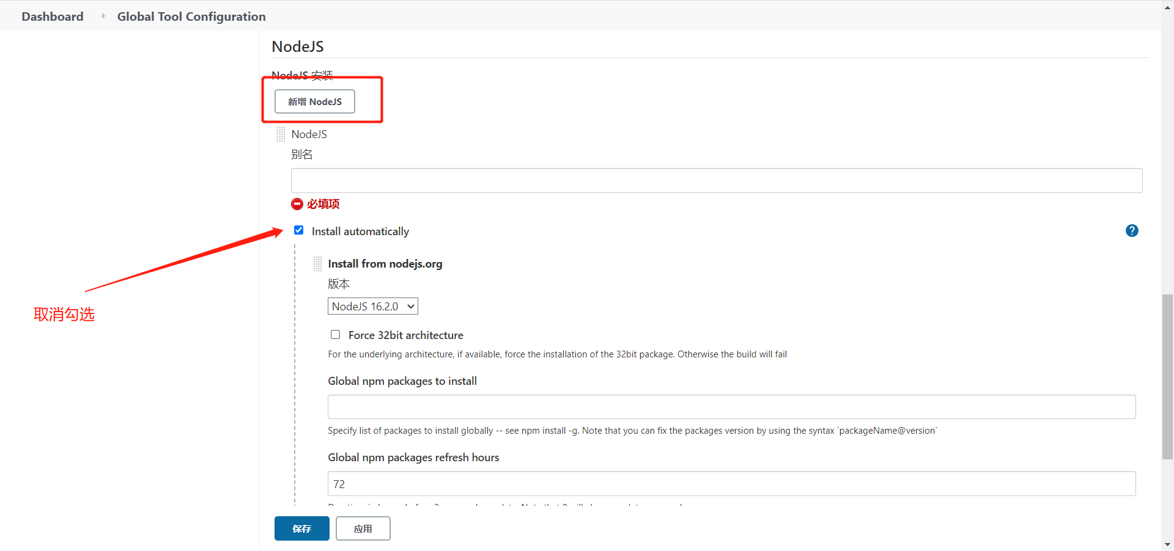Click the Global npm packages refresh hours label
The width and height of the screenshot is (1174, 551).
(413, 458)
